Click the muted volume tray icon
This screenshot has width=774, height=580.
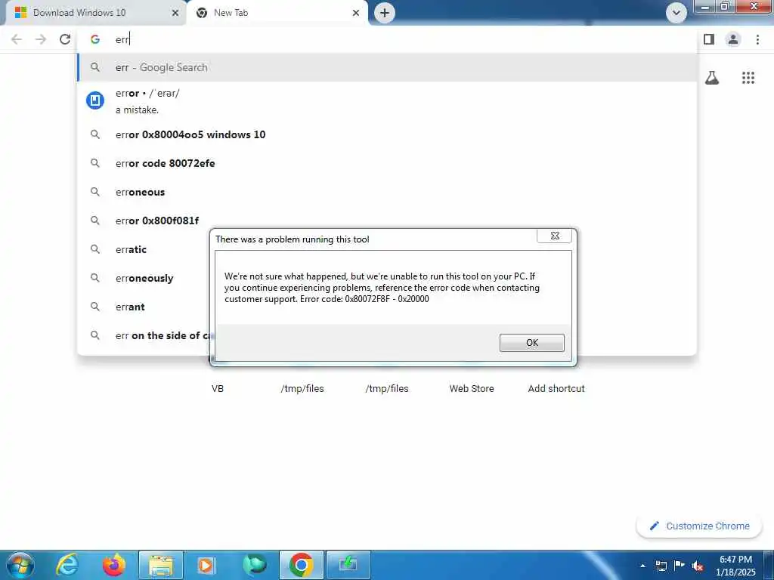(x=698, y=566)
